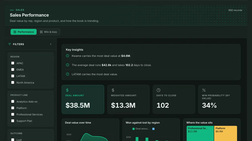
Task: Select the Win Probability 34% card
Action: [219, 99]
